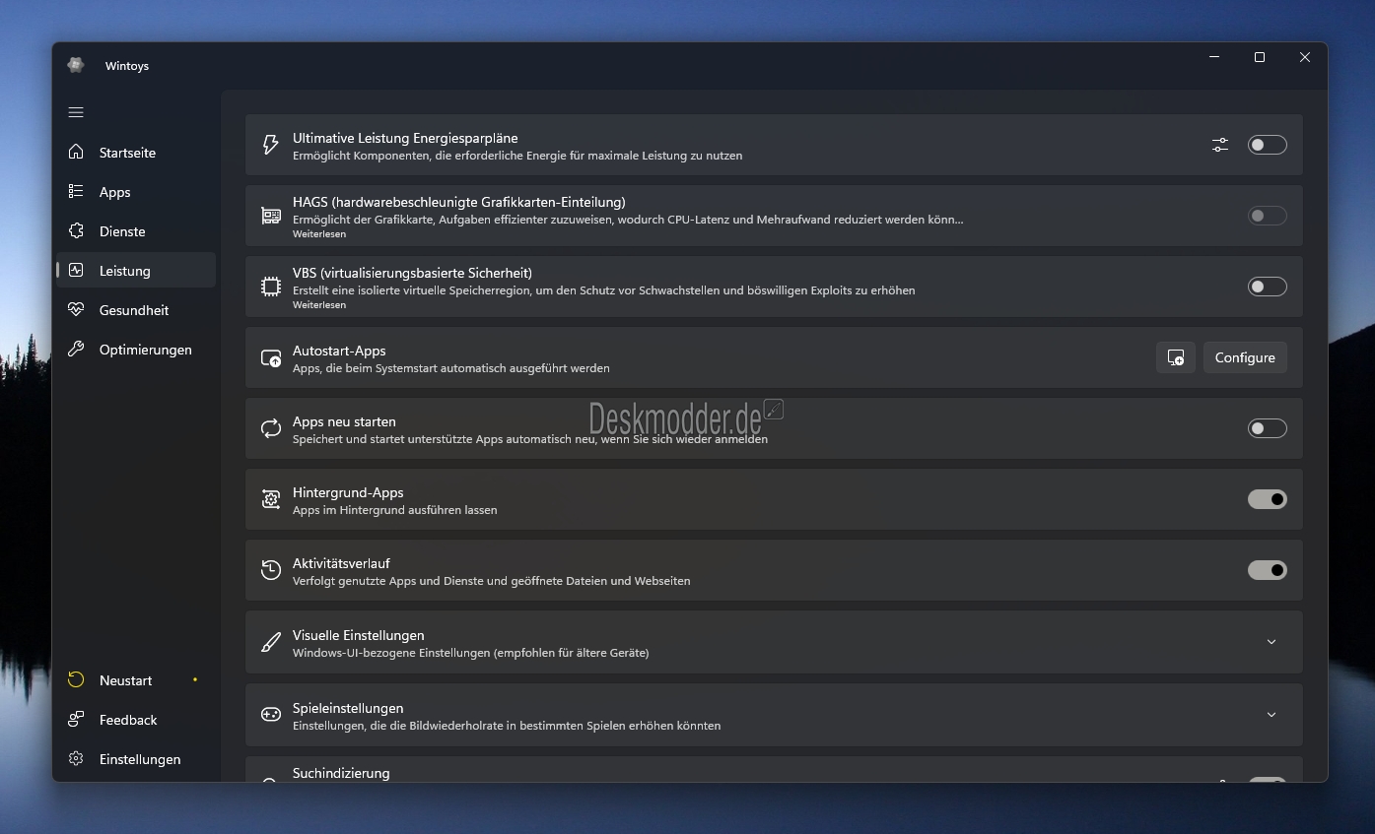Select Optimierungen in the sidebar
The height and width of the screenshot is (834, 1375).
[145, 350]
